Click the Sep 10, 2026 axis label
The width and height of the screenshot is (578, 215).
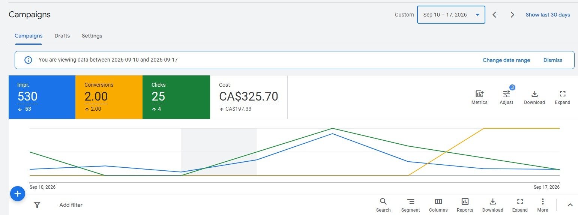click(x=42, y=187)
